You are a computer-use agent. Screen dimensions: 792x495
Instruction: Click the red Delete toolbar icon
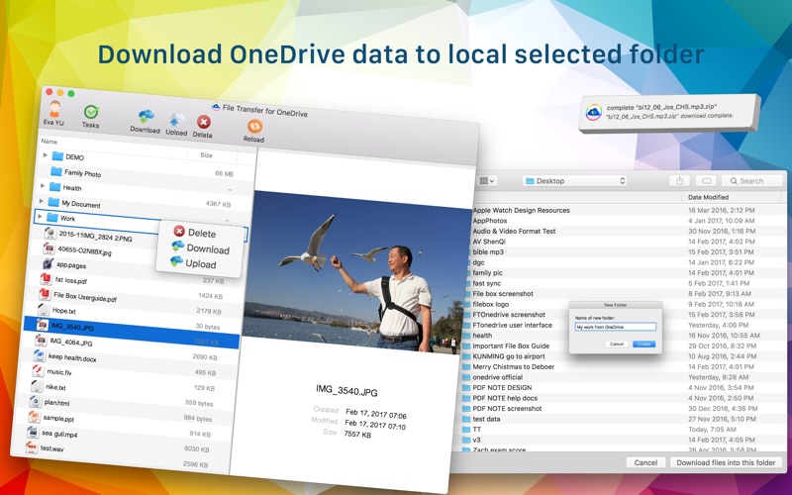click(x=204, y=122)
